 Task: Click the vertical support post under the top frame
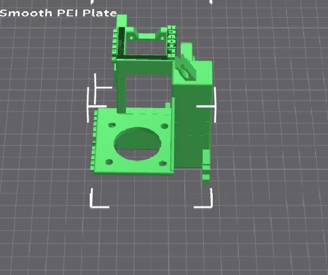tap(121, 92)
